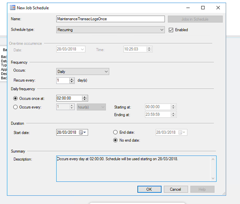Increase the Starting at time
Image resolution: width=240 pixels, height=204 pixels.
pyautogui.click(x=173, y=106)
